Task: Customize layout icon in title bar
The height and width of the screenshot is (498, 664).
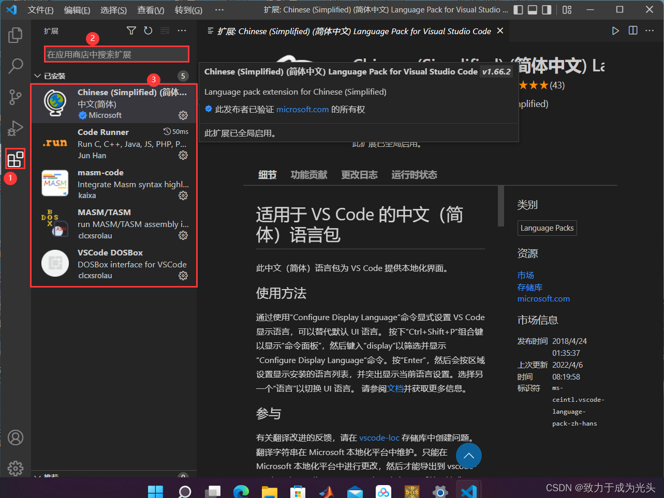Action: coord(567,10)
